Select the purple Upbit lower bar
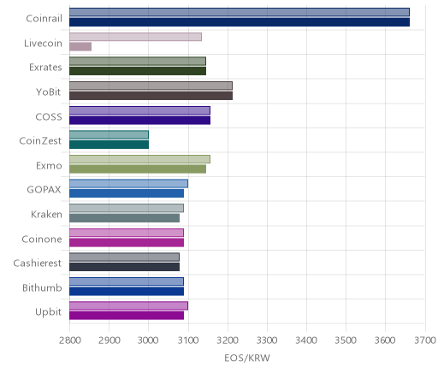The image size is (438, 373). coord(127,316)
